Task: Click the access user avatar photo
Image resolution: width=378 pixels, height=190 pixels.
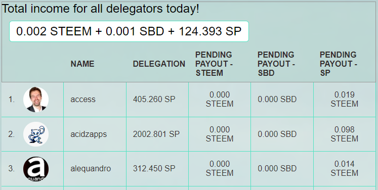Action: 36,100
